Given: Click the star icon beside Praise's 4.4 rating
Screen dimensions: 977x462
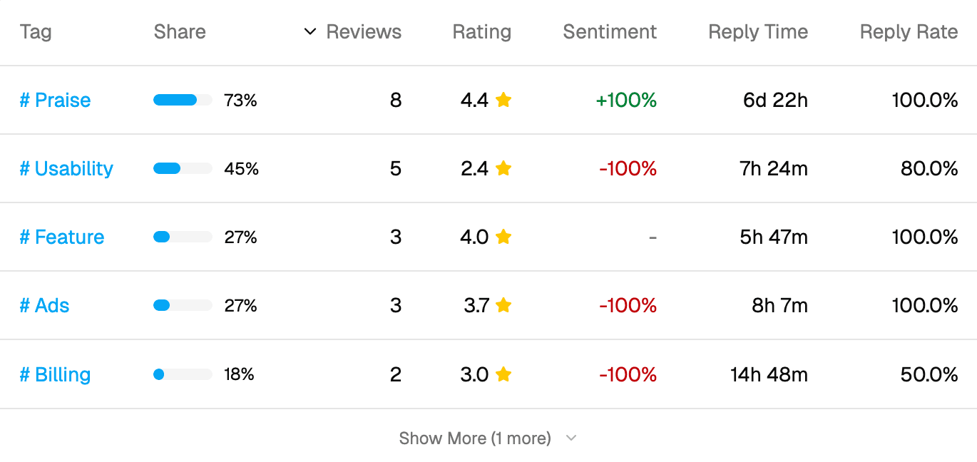Looking at the screenshot, I should point(503,100).
